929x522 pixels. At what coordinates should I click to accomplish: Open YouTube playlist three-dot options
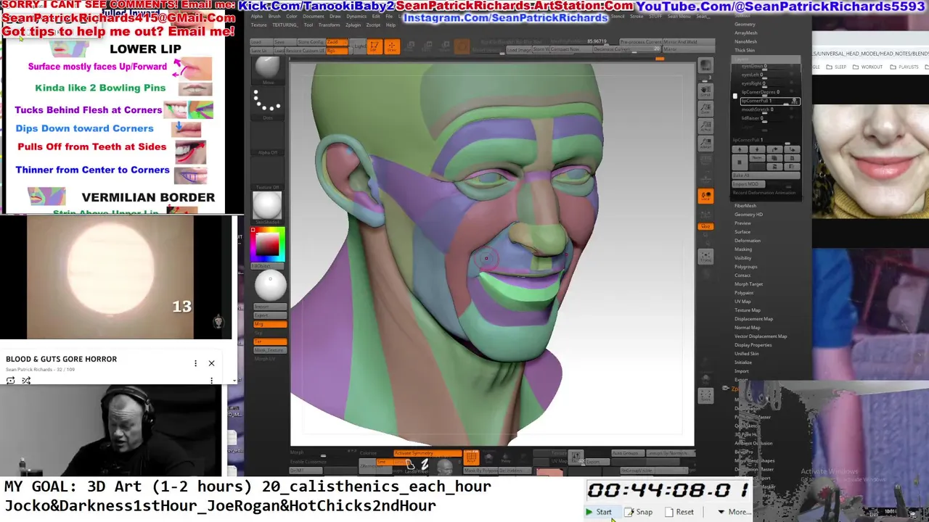(x=195, y=363)
